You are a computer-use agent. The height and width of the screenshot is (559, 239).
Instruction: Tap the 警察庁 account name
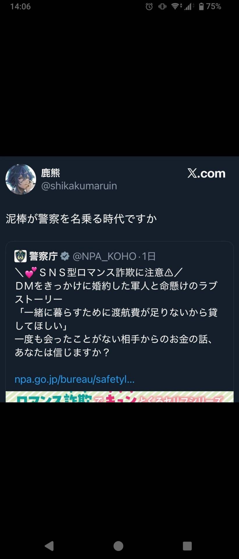[43, 256]
